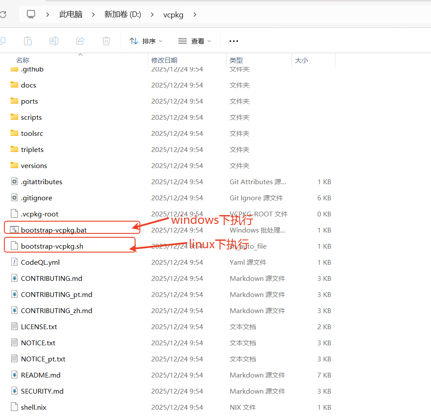The height and width of the screenshot is (418, 431).
Task: Select the triplets folder icon
Action: pos(14,149)
